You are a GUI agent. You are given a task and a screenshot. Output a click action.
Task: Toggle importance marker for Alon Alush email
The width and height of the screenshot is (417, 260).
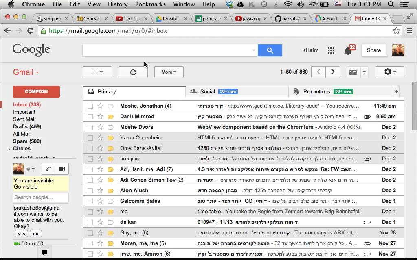[x=111, y=191]
